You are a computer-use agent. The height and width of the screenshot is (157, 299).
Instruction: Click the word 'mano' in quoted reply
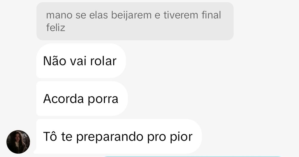[x=59, y=15]
